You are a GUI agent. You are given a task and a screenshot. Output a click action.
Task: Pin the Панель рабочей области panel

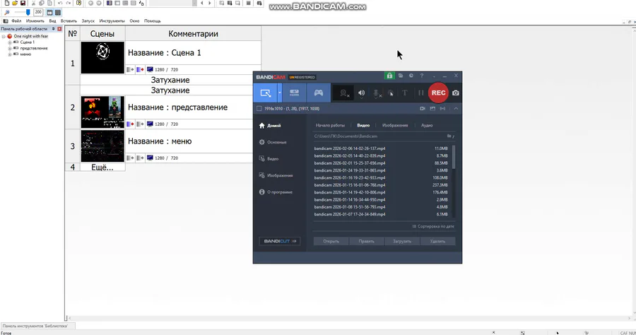54,29
